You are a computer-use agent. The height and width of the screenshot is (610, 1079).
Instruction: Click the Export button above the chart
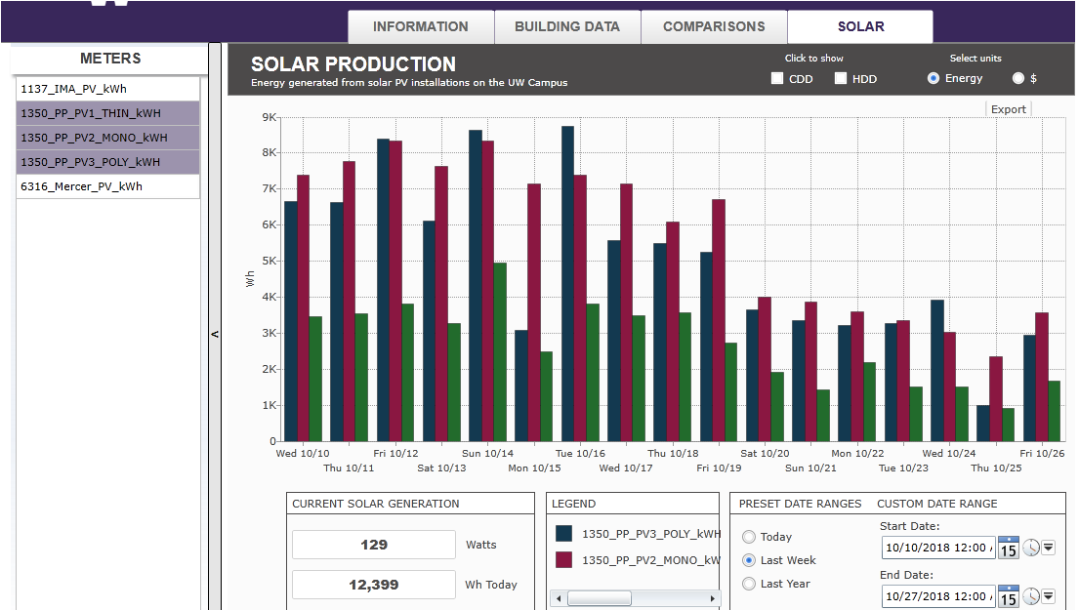pyautogui.click(x=1009, y=109)
